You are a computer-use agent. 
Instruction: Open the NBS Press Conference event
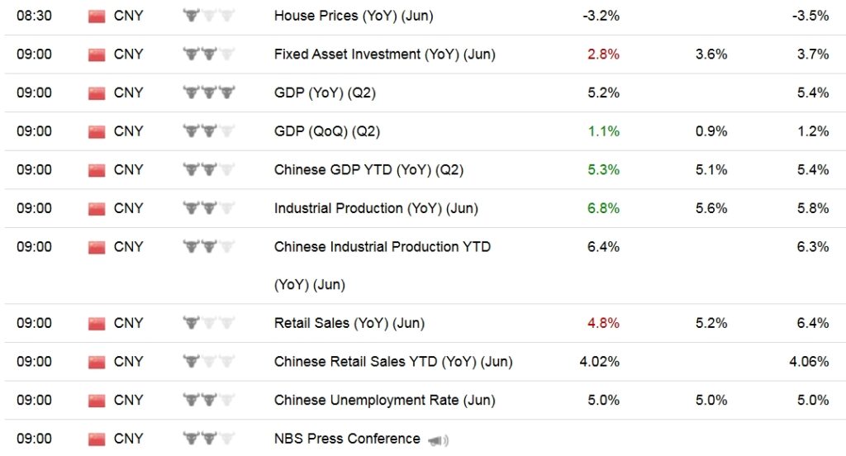(347, 439)
